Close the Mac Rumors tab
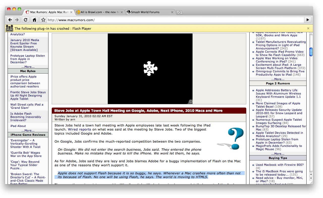323x198 pixels. click(71, 12)
